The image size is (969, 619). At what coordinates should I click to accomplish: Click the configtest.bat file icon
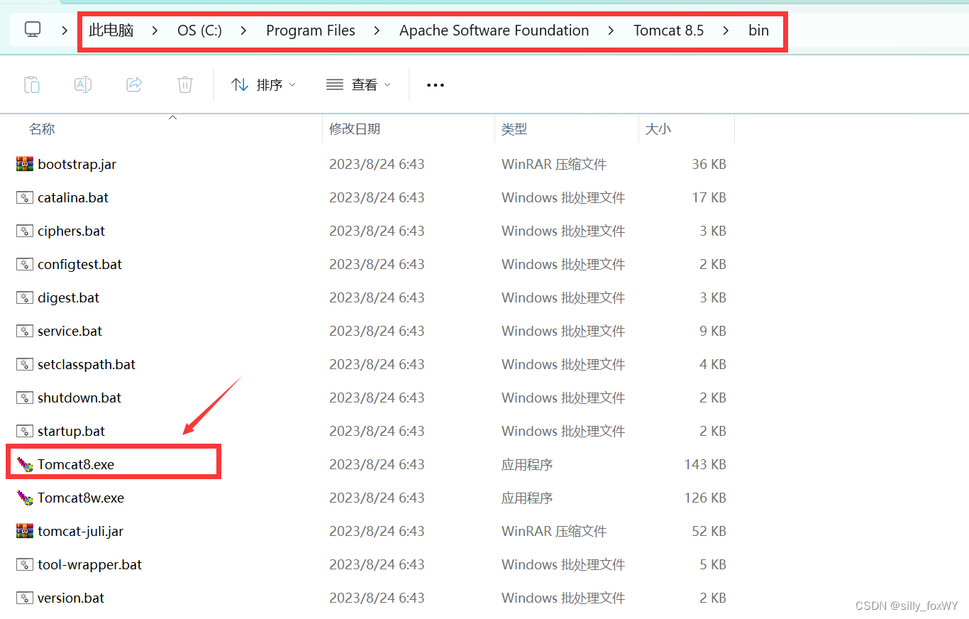25,264
